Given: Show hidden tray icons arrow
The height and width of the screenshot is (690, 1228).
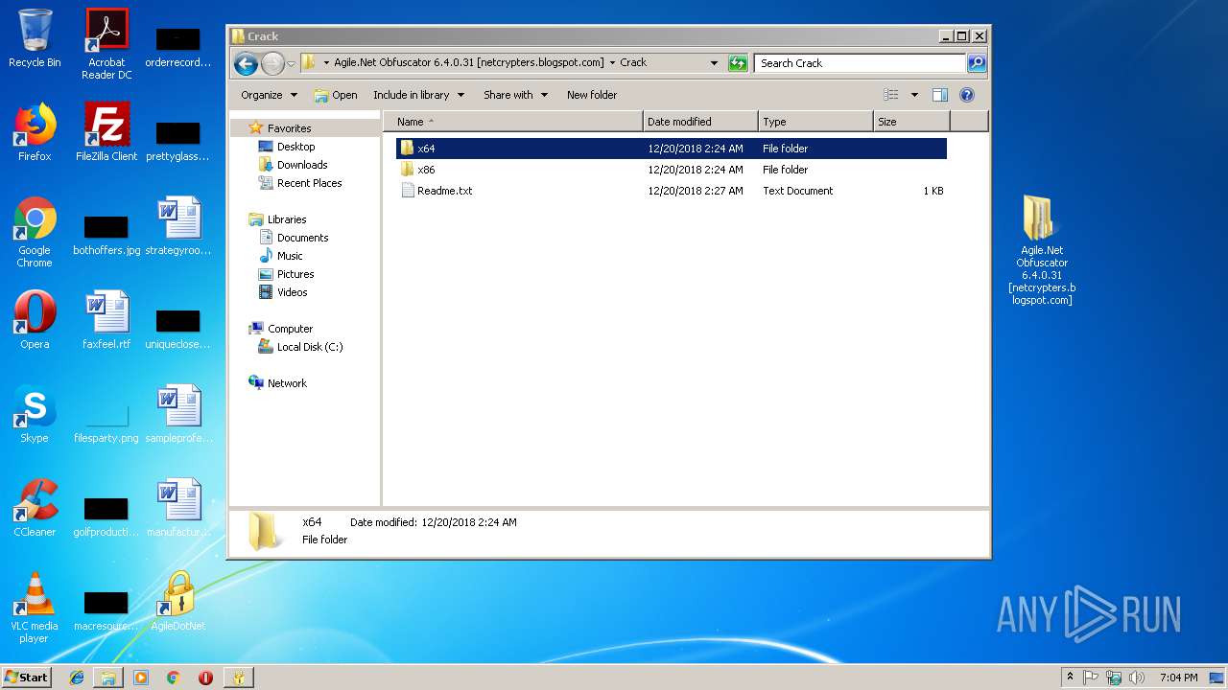Looking at the screenshot, I should 1071,678.
